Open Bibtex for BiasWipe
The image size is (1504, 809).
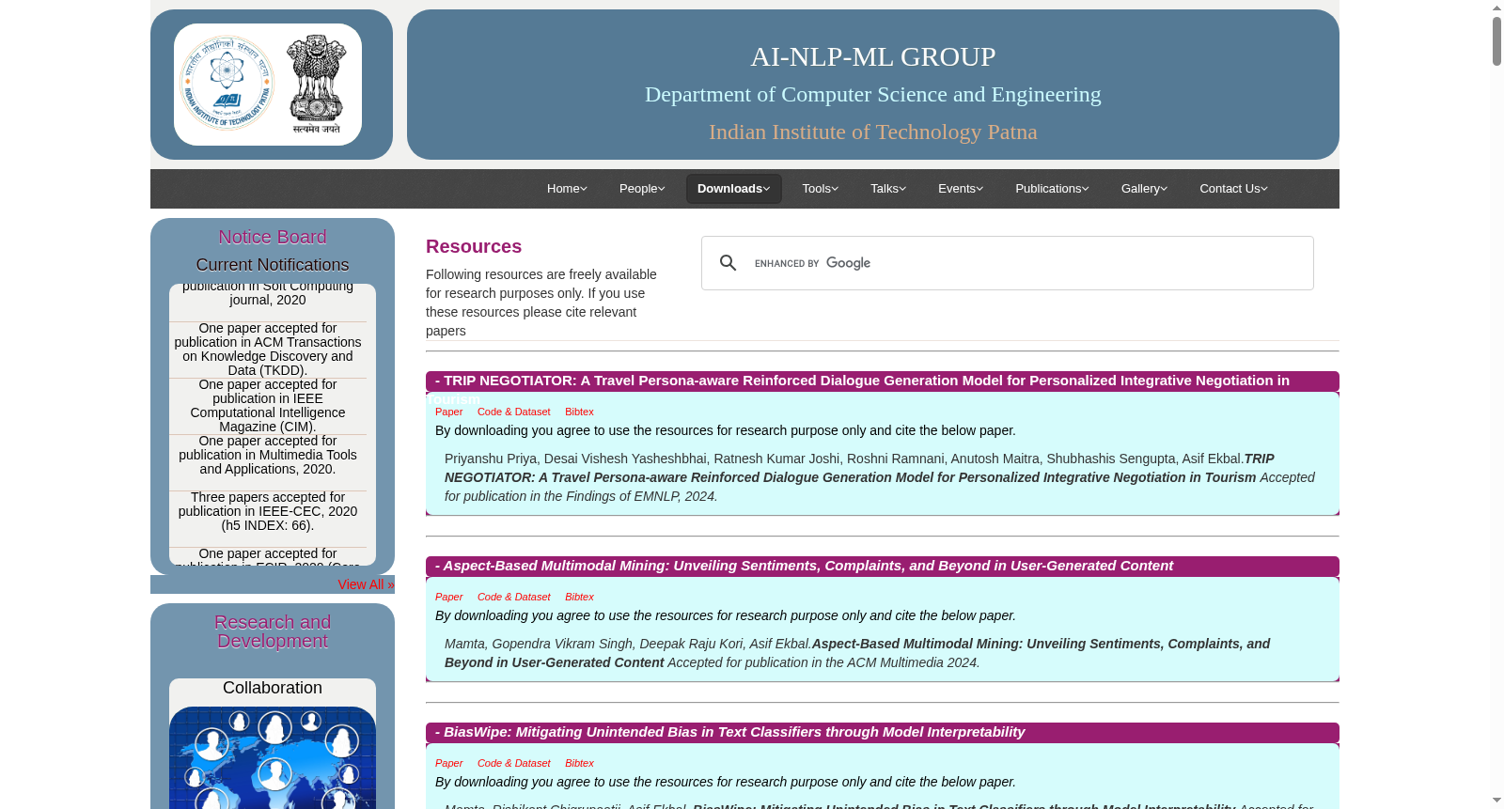click(579, 763)
